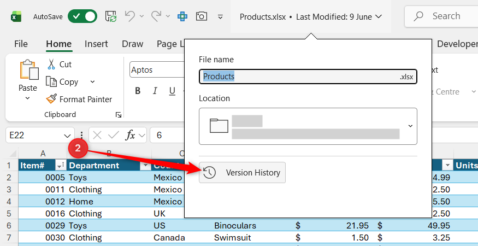
Task: Select row 6 header
Action: tap(9, 226)
